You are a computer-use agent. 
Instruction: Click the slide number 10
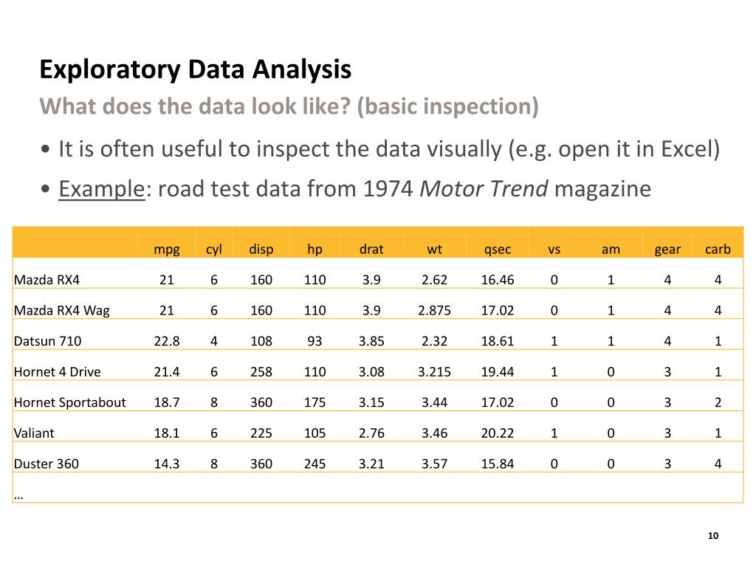(x=713, y=536)
